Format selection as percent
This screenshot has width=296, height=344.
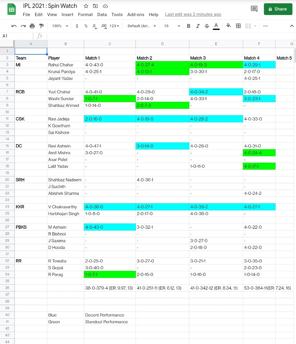point(85,26)
